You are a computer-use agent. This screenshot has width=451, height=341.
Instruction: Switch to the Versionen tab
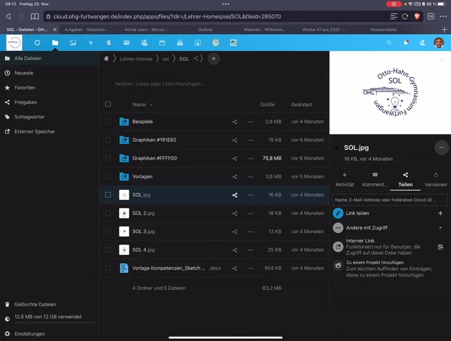436,180
